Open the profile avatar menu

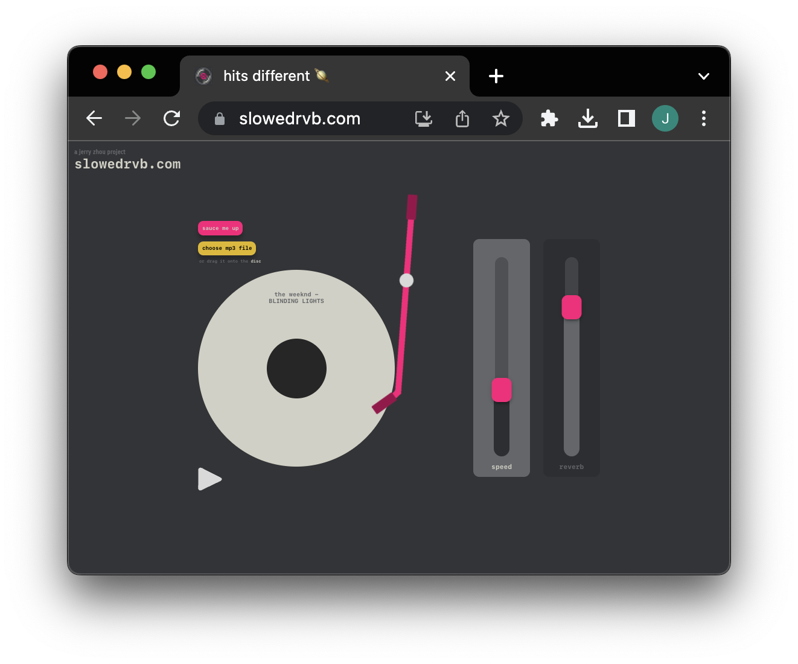(x=665, y=118)
